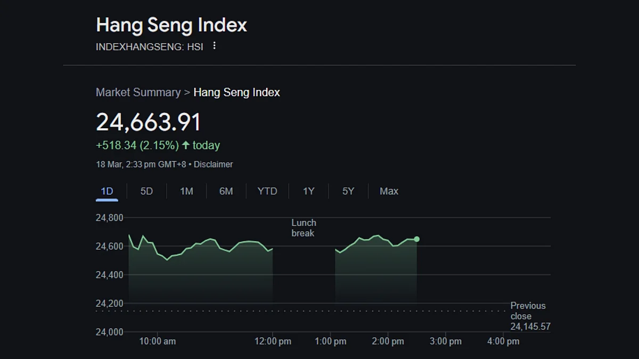
Task: Click the index value 24,663.91
Action: click(148, 122)
